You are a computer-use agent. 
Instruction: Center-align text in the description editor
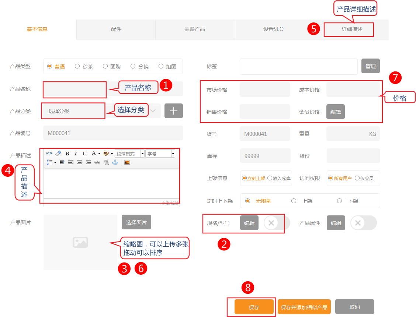(80, 162)
